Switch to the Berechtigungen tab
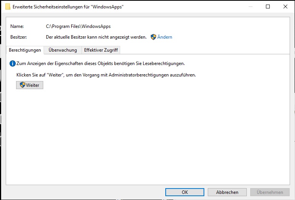 (x=25, y=50)
